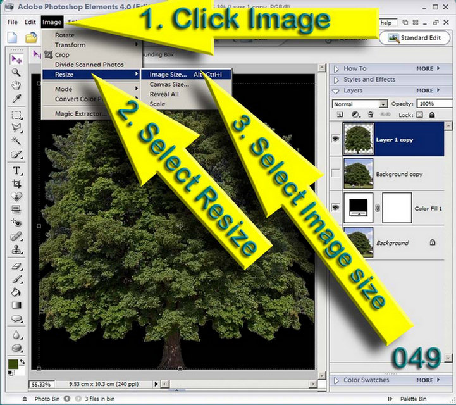This screenshot has height=405, width=456.
Task: Select the Blur droplet tool
Action: [16, 335]
